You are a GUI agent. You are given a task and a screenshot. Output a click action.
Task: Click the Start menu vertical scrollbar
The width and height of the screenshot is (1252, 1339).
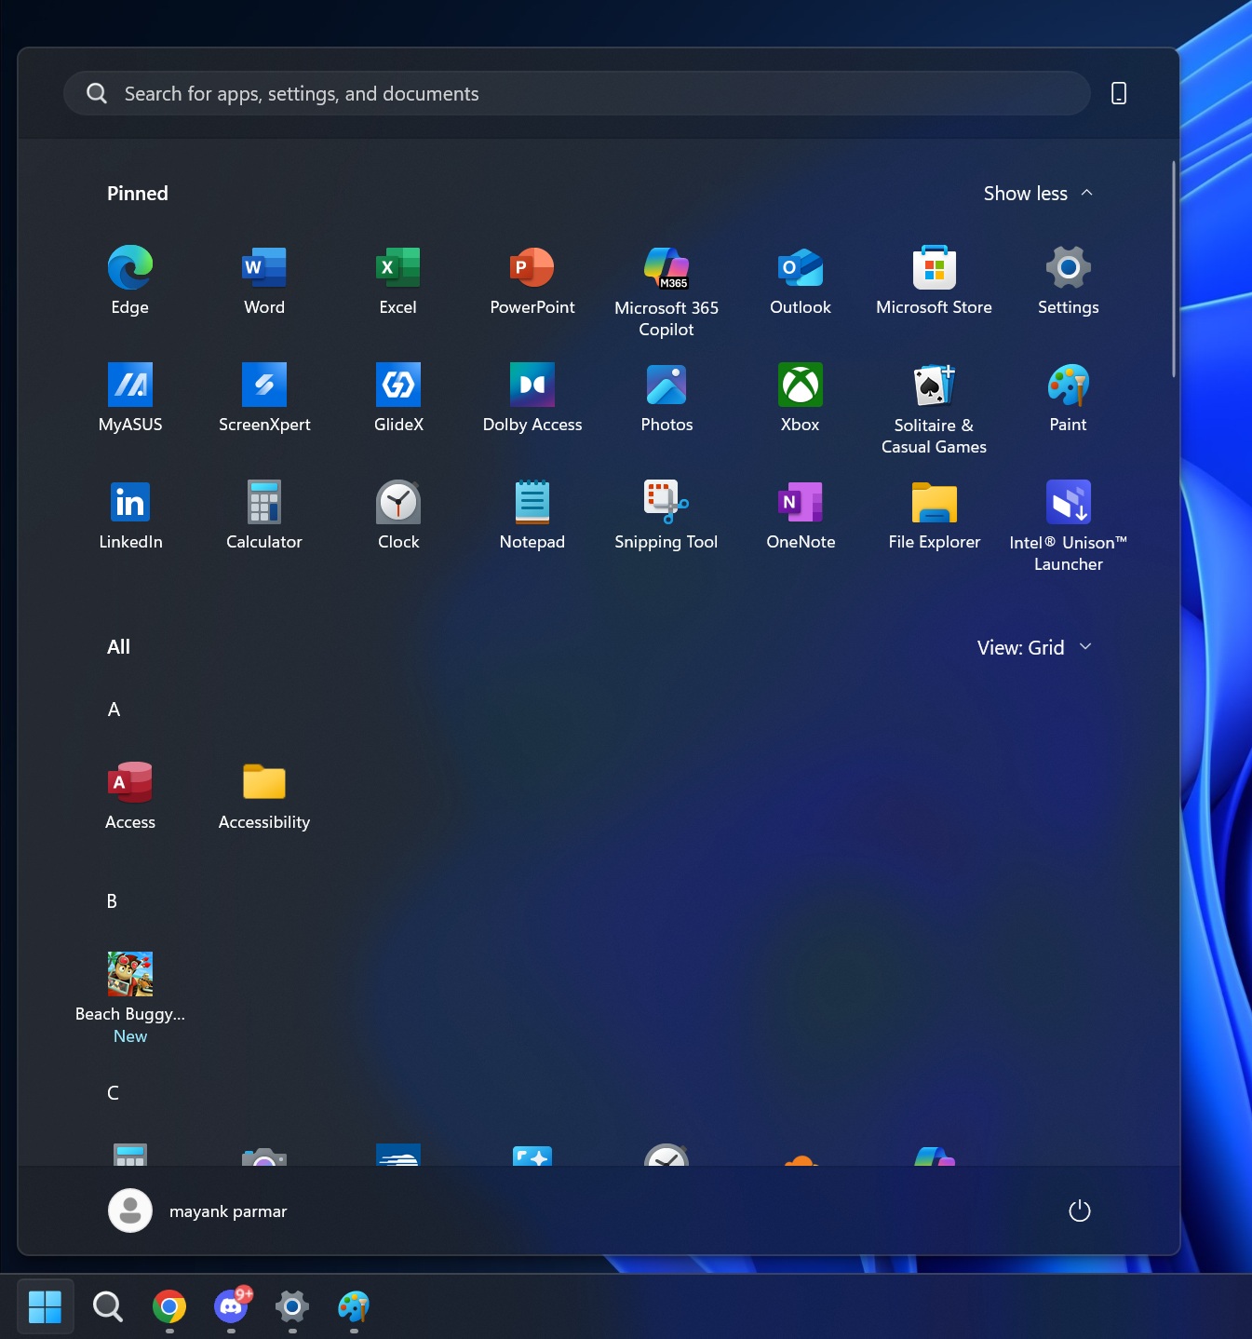pyautogui.click(x=1174, y=269)
